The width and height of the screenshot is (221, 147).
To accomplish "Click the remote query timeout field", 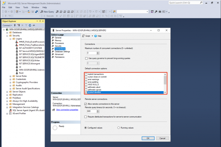I will click(92, 111).
